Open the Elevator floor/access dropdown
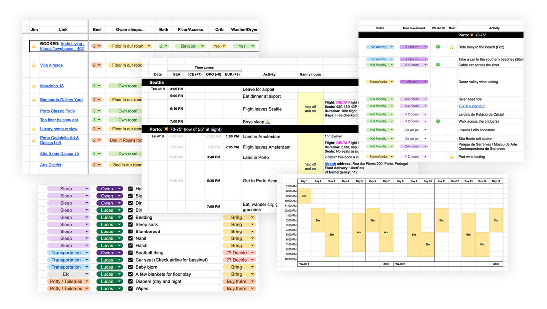 pyautogui.click(x=189, y=46)
